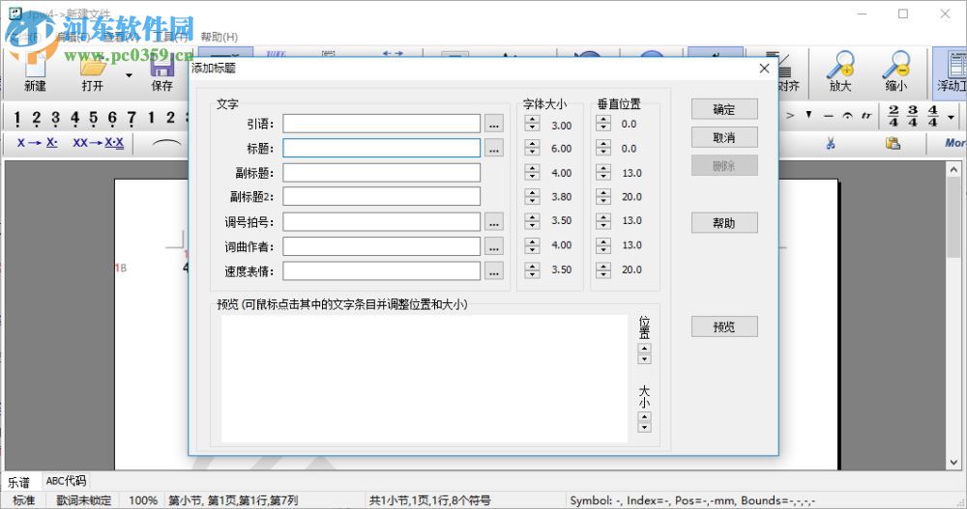Image resolution: width=967 pixels, height=509 pixels.
Task: Select the slur arc tool
Action: click(166, 143)
